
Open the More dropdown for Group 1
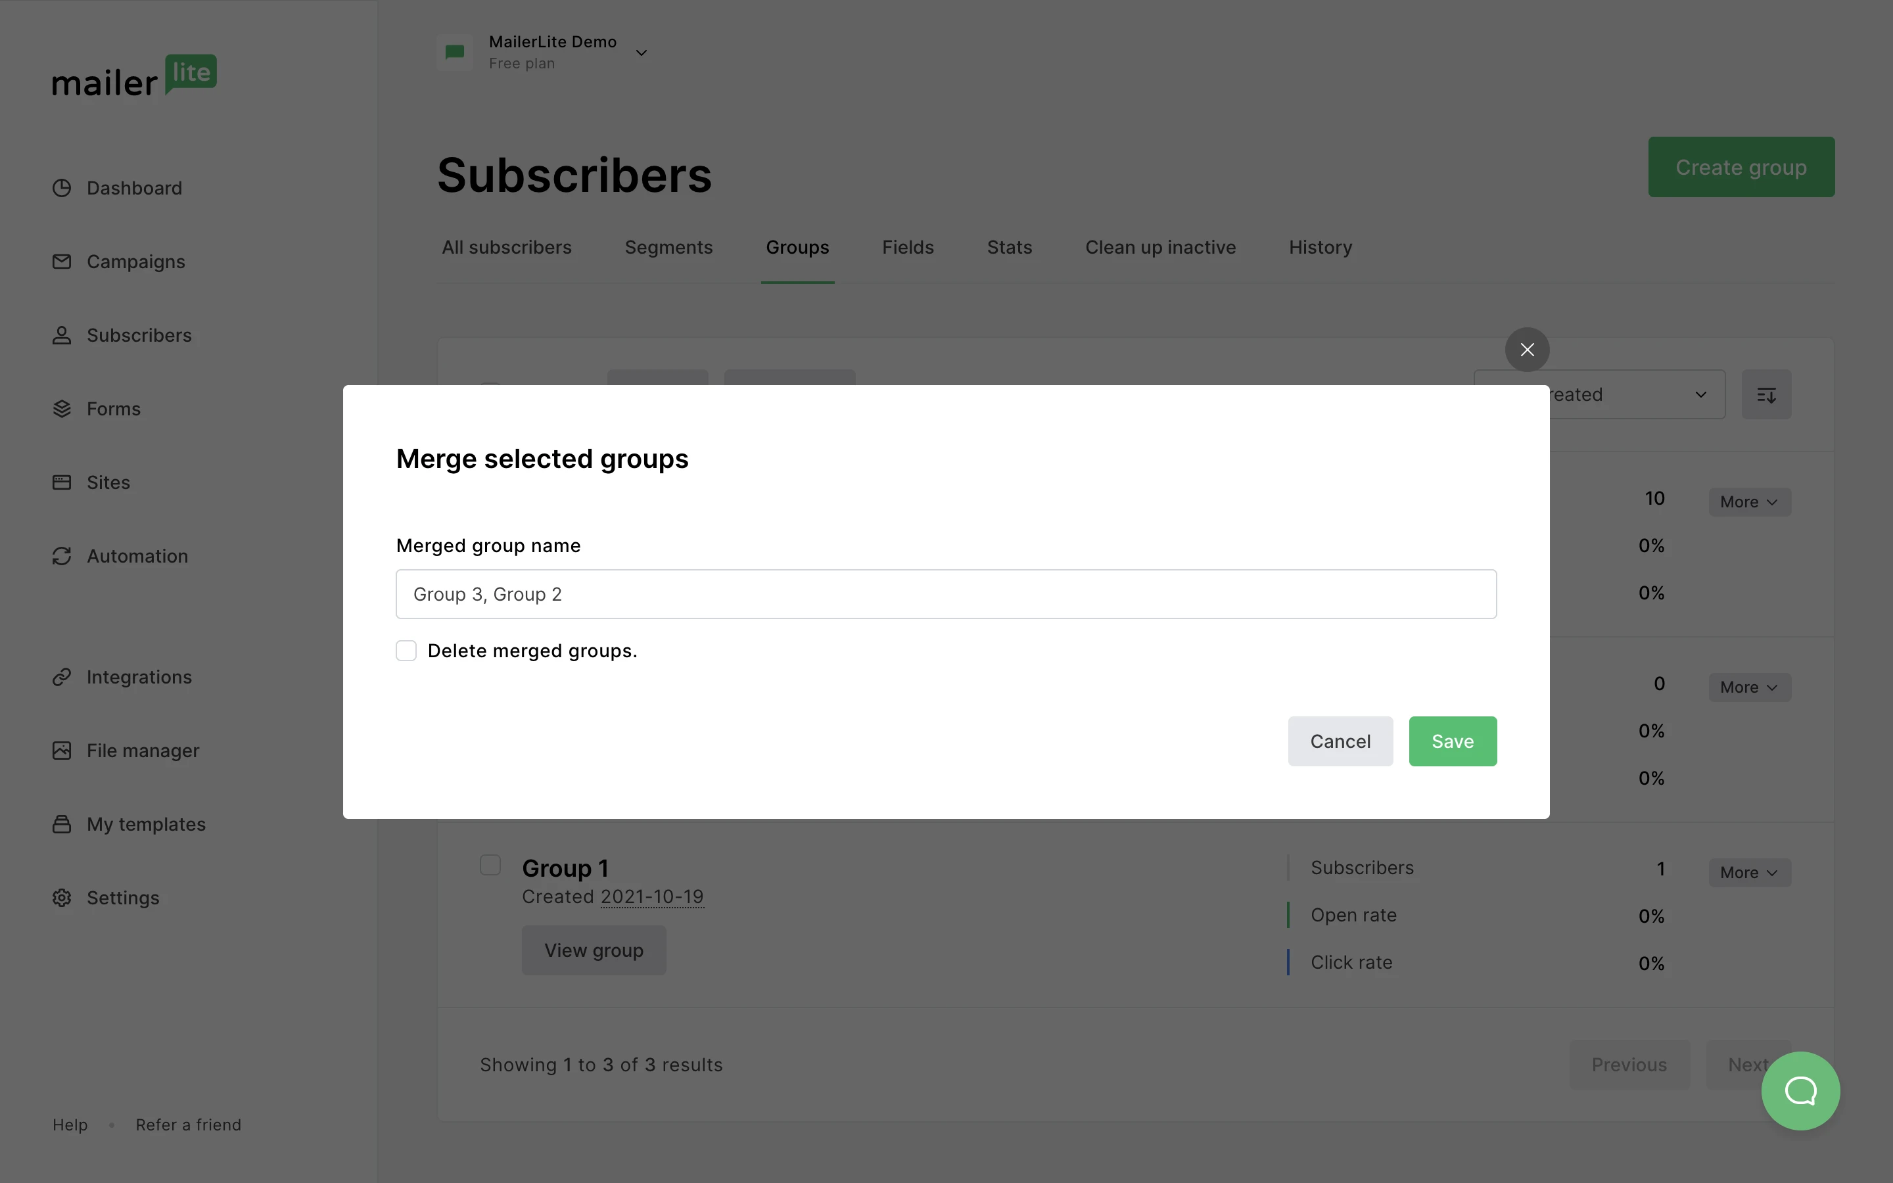click(x=1749, y=872)
